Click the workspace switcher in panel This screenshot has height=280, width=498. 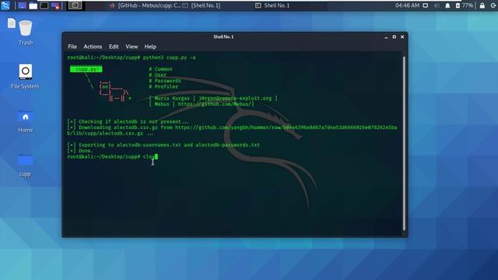click(x=75, y=5)
